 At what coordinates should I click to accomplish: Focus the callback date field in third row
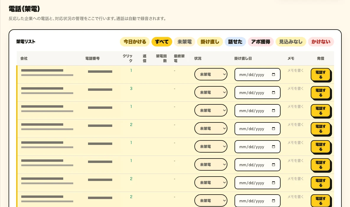[x=257, y=111]
